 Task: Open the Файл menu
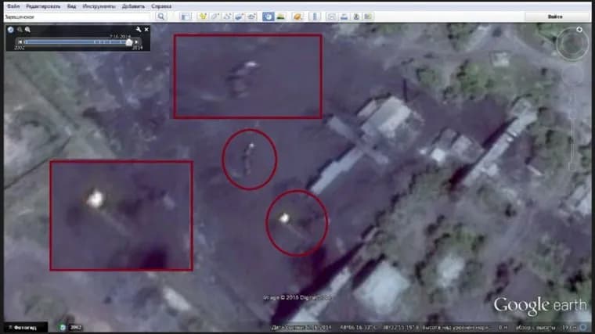pyautogui.click(x=13, y=5)
